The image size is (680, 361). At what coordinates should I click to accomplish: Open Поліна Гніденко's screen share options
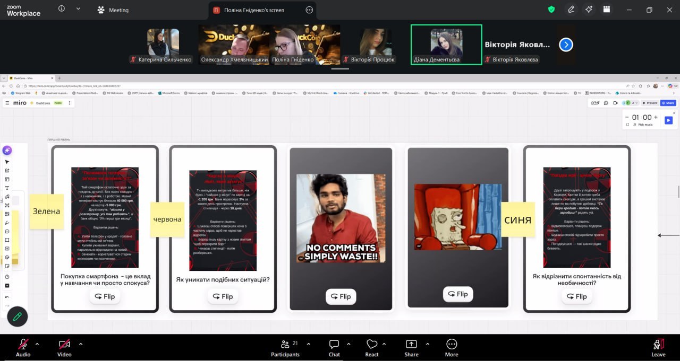[309, 10]
